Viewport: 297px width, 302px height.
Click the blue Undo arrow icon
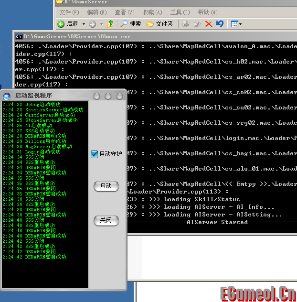tap(220, 24)
